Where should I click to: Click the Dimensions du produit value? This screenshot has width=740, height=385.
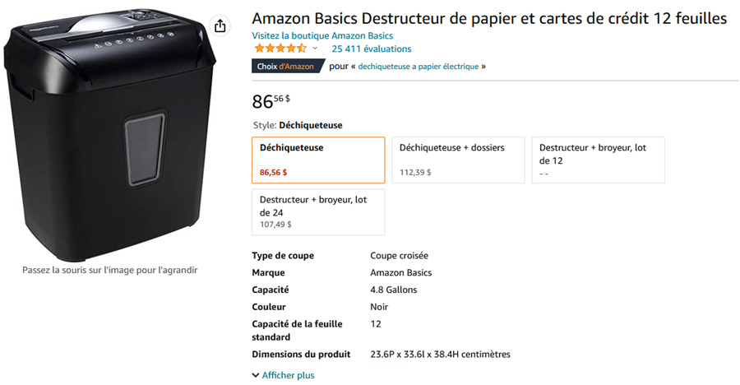pyautogui.click(x=441, y=355)
